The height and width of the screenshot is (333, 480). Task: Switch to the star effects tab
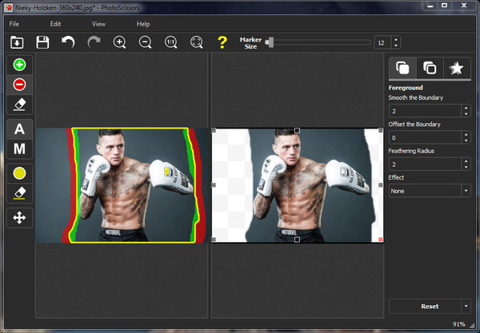click(x=456, y=68)
